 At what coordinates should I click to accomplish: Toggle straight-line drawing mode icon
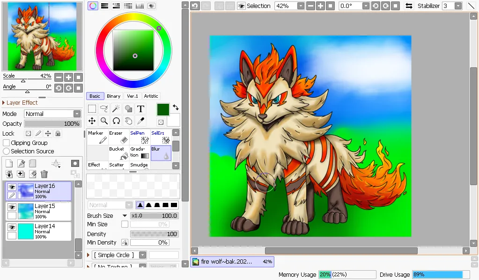coord(471,6)
